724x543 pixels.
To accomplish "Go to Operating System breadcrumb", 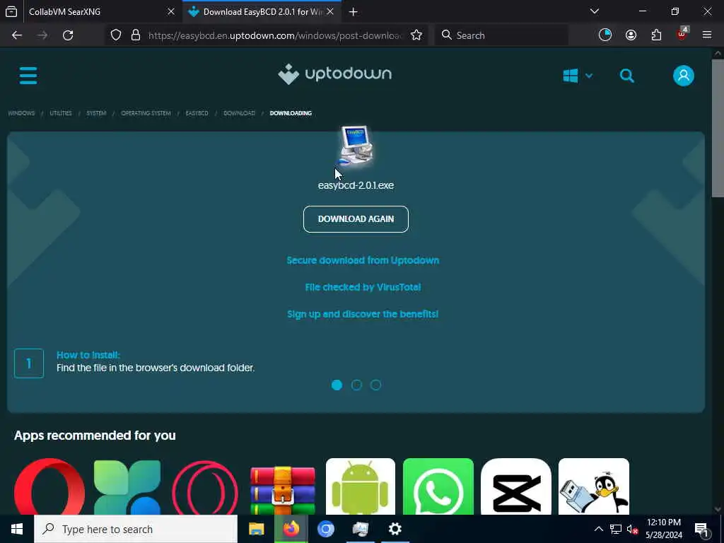I will pos(146,113).
